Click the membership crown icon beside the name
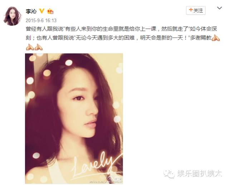 pos(50,11)
